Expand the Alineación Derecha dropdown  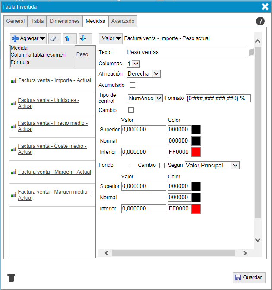(143, 74)
